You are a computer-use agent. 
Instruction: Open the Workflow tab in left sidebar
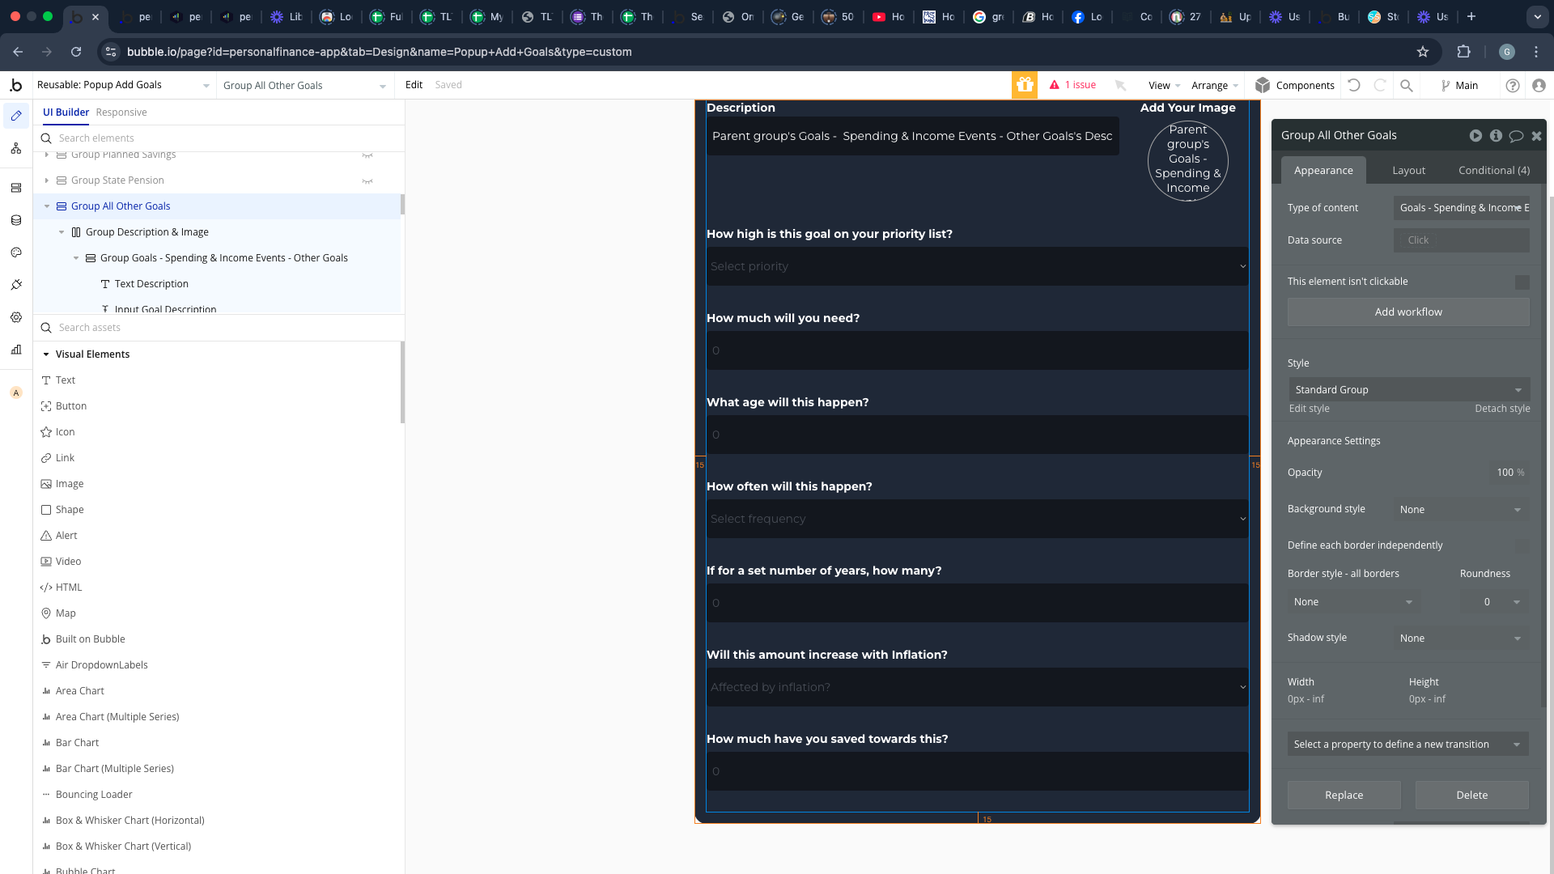16,148
